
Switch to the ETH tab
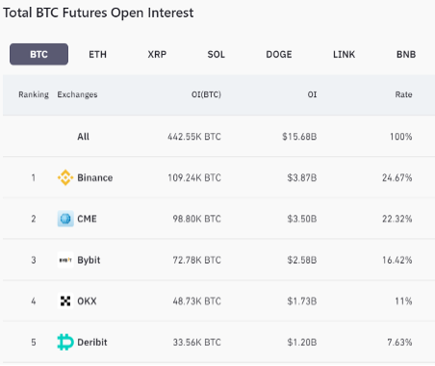pos(97,54)
